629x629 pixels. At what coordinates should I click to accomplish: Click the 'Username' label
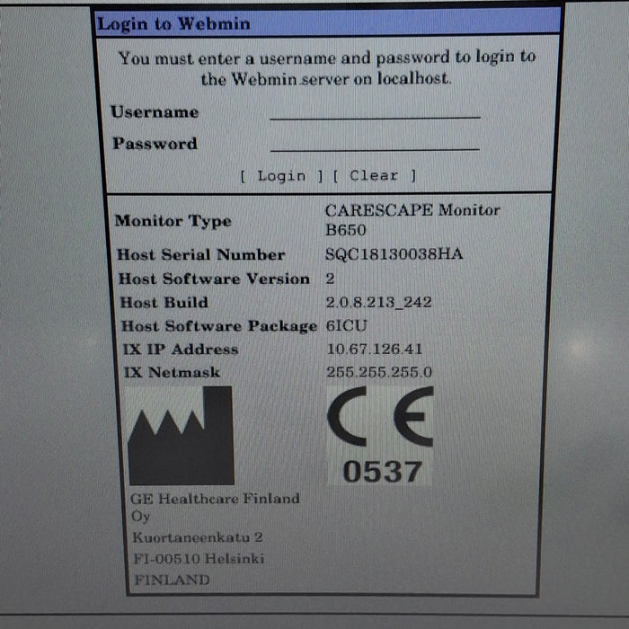[x=155, y=112]
